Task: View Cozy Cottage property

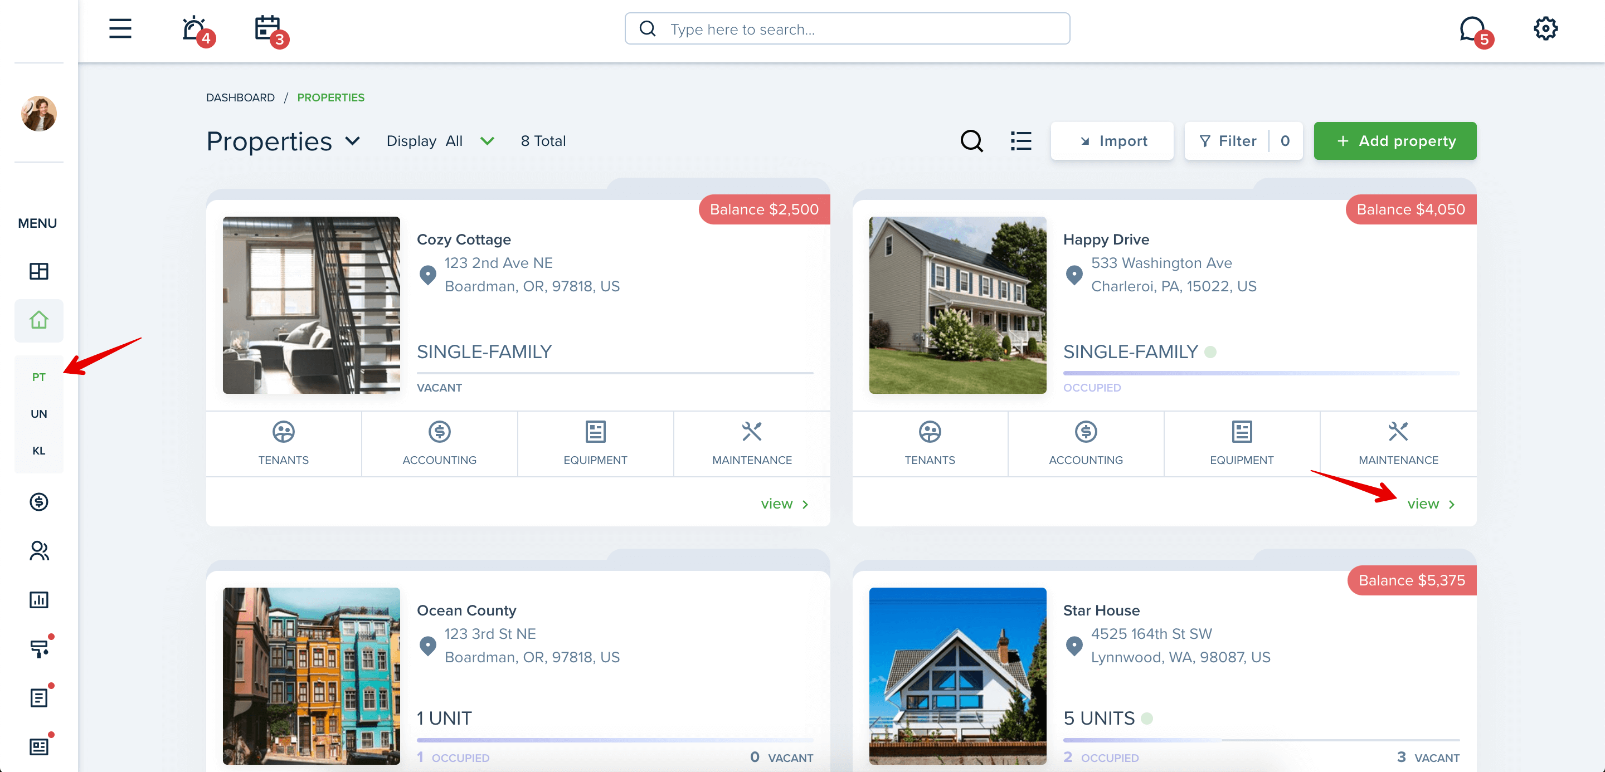Action: click(785, 504)
